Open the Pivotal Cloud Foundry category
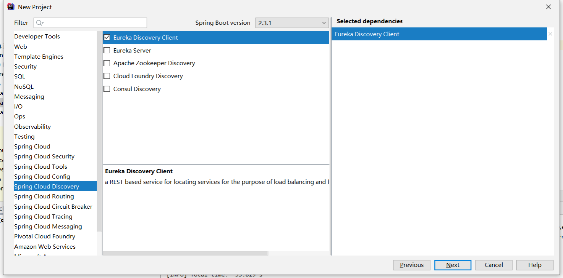The width and height of the screenshot is (563, 278). 55,236
